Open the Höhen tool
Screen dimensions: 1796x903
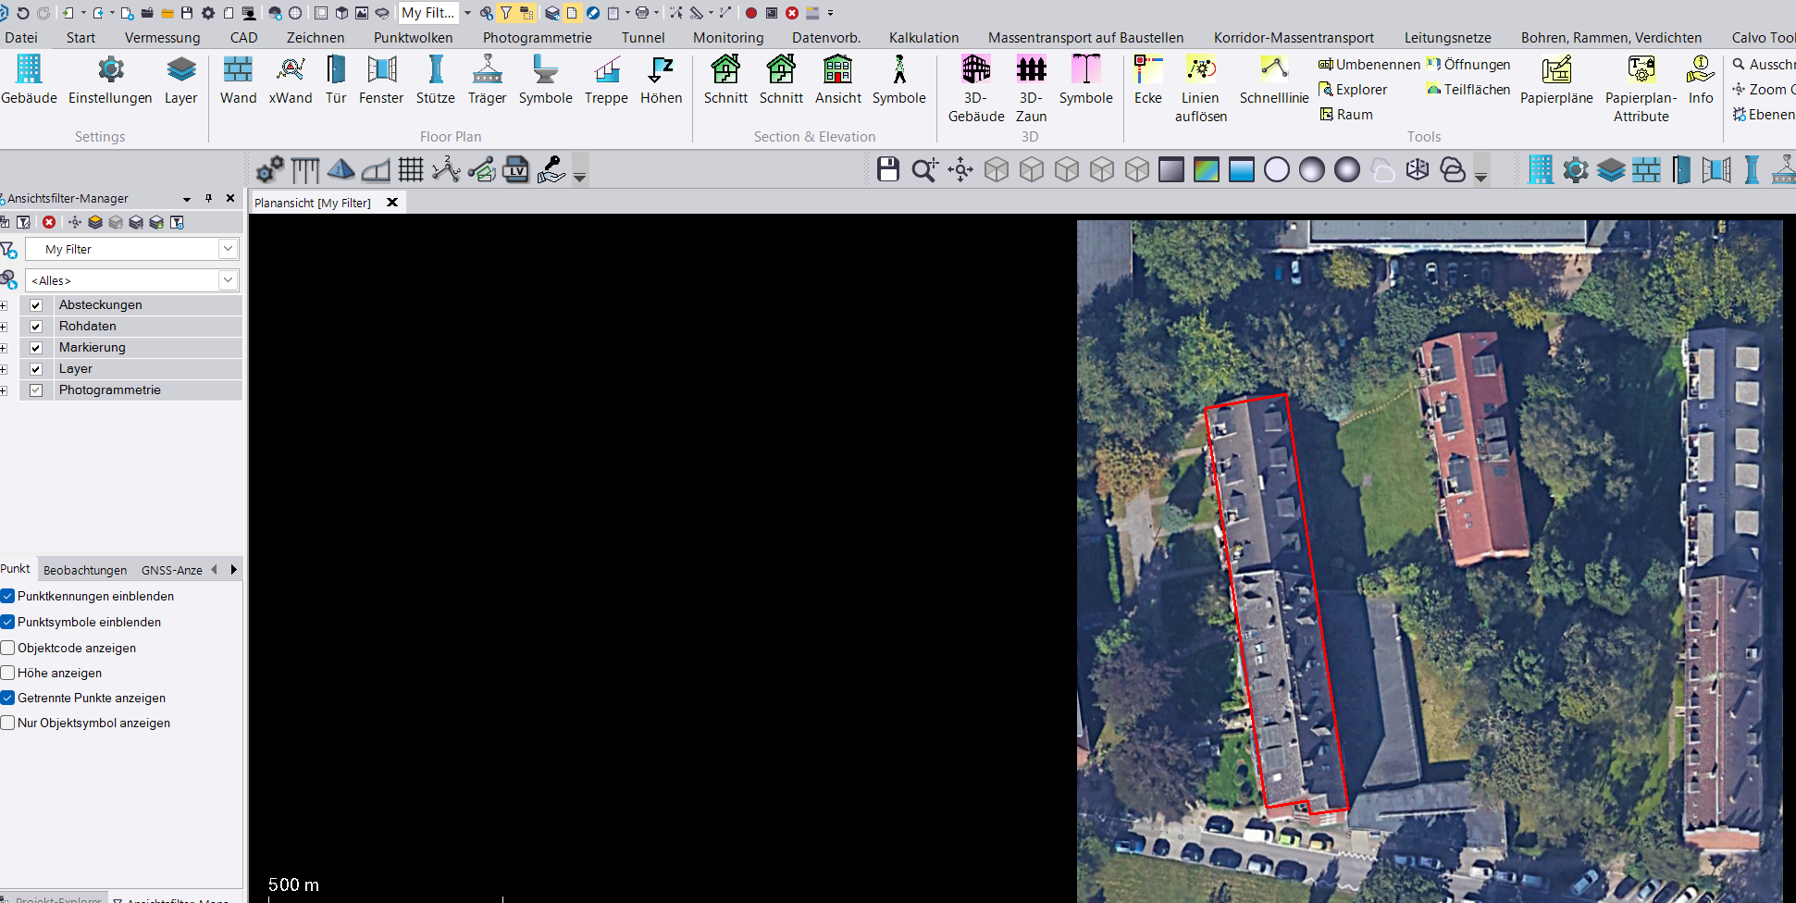[661, 80]
